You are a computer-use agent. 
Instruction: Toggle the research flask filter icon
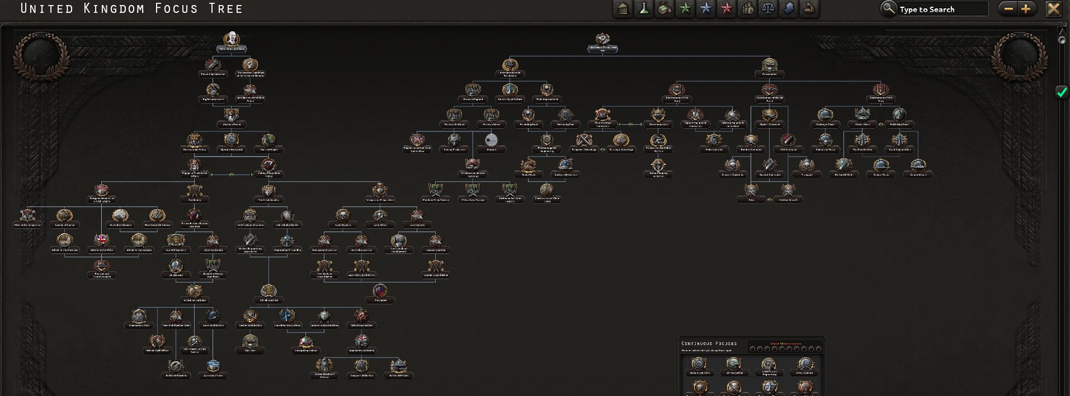pos(644,9)
